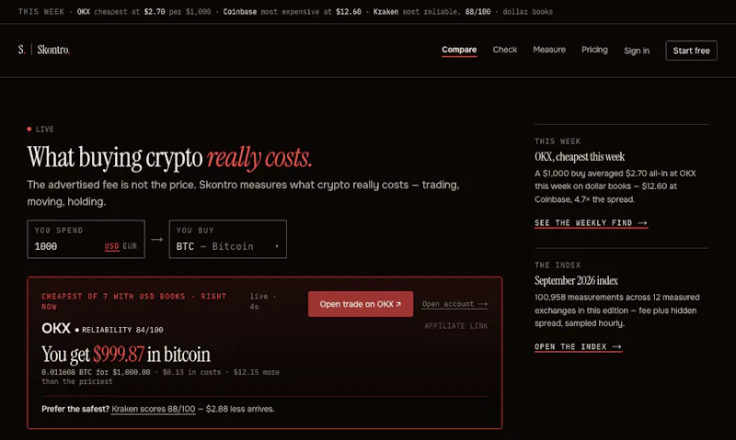Click Open the Index link
The width and height of the screenshot is (736, 440).
pos(579,346)
